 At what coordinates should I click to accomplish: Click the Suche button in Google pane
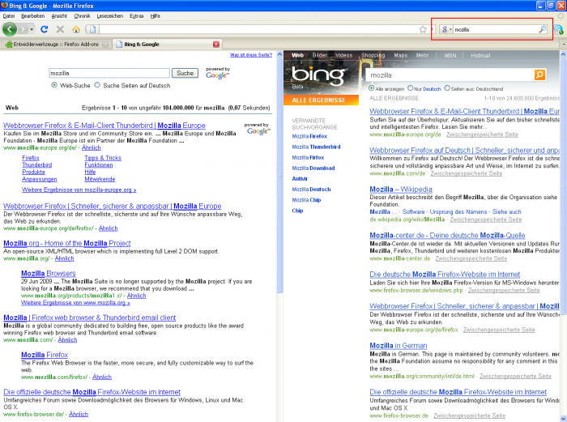tap(185, 73)
